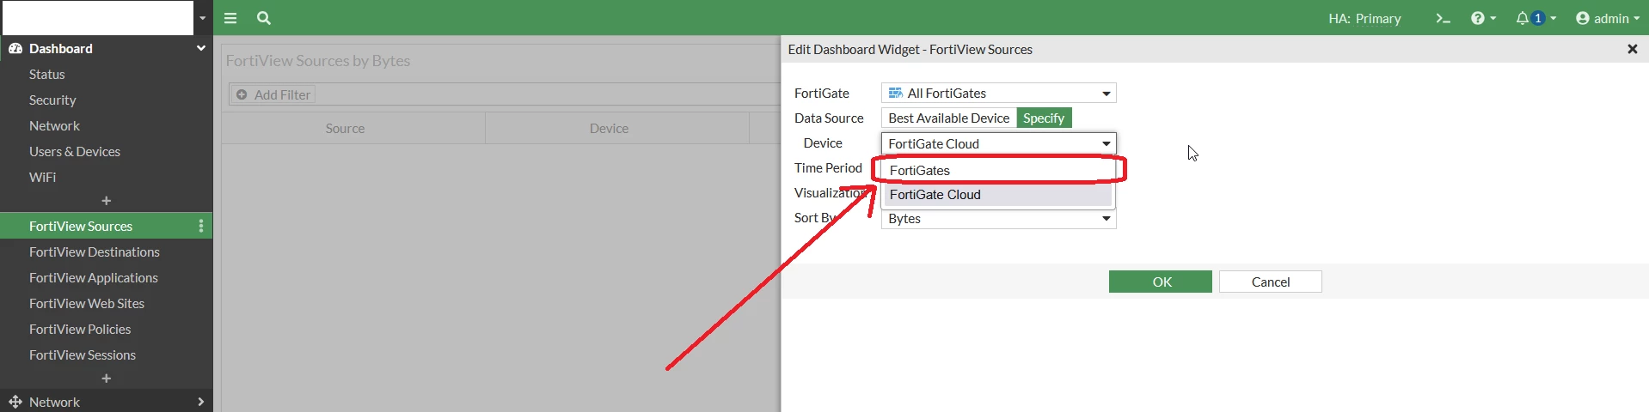
Task: Open the admin user menu
Action: pyautogui.click(x=1608, y=18)
